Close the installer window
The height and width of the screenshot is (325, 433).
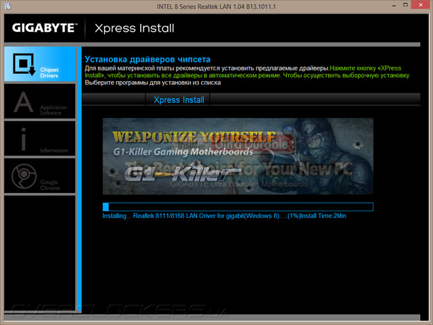point(421,5)
